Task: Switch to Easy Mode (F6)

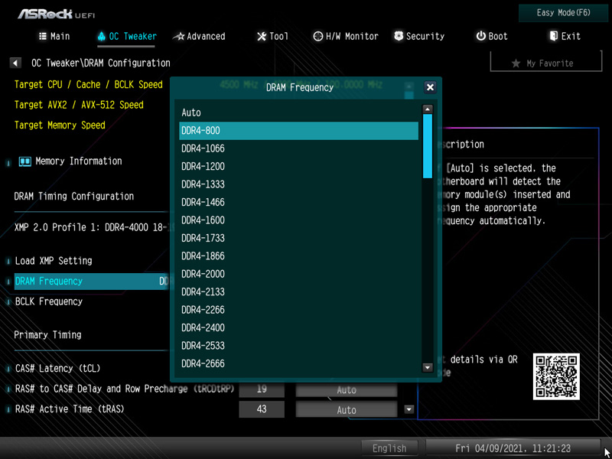Action: point(563,13)
